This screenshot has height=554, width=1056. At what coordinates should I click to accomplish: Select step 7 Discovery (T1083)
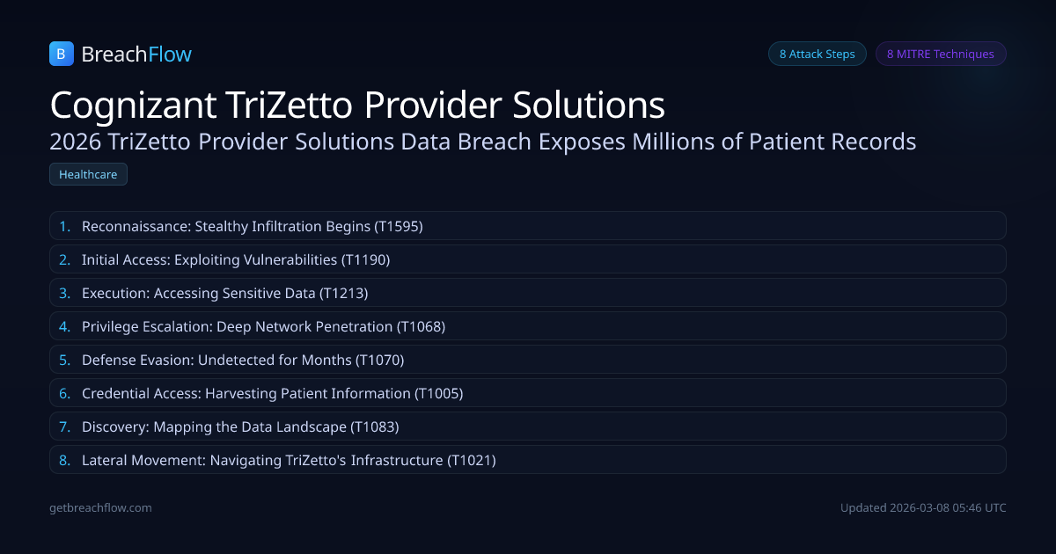240,426
